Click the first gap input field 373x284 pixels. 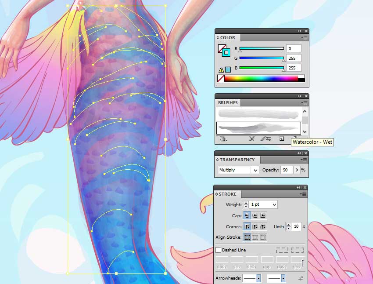pyautogui.click(x=237, y=260)
